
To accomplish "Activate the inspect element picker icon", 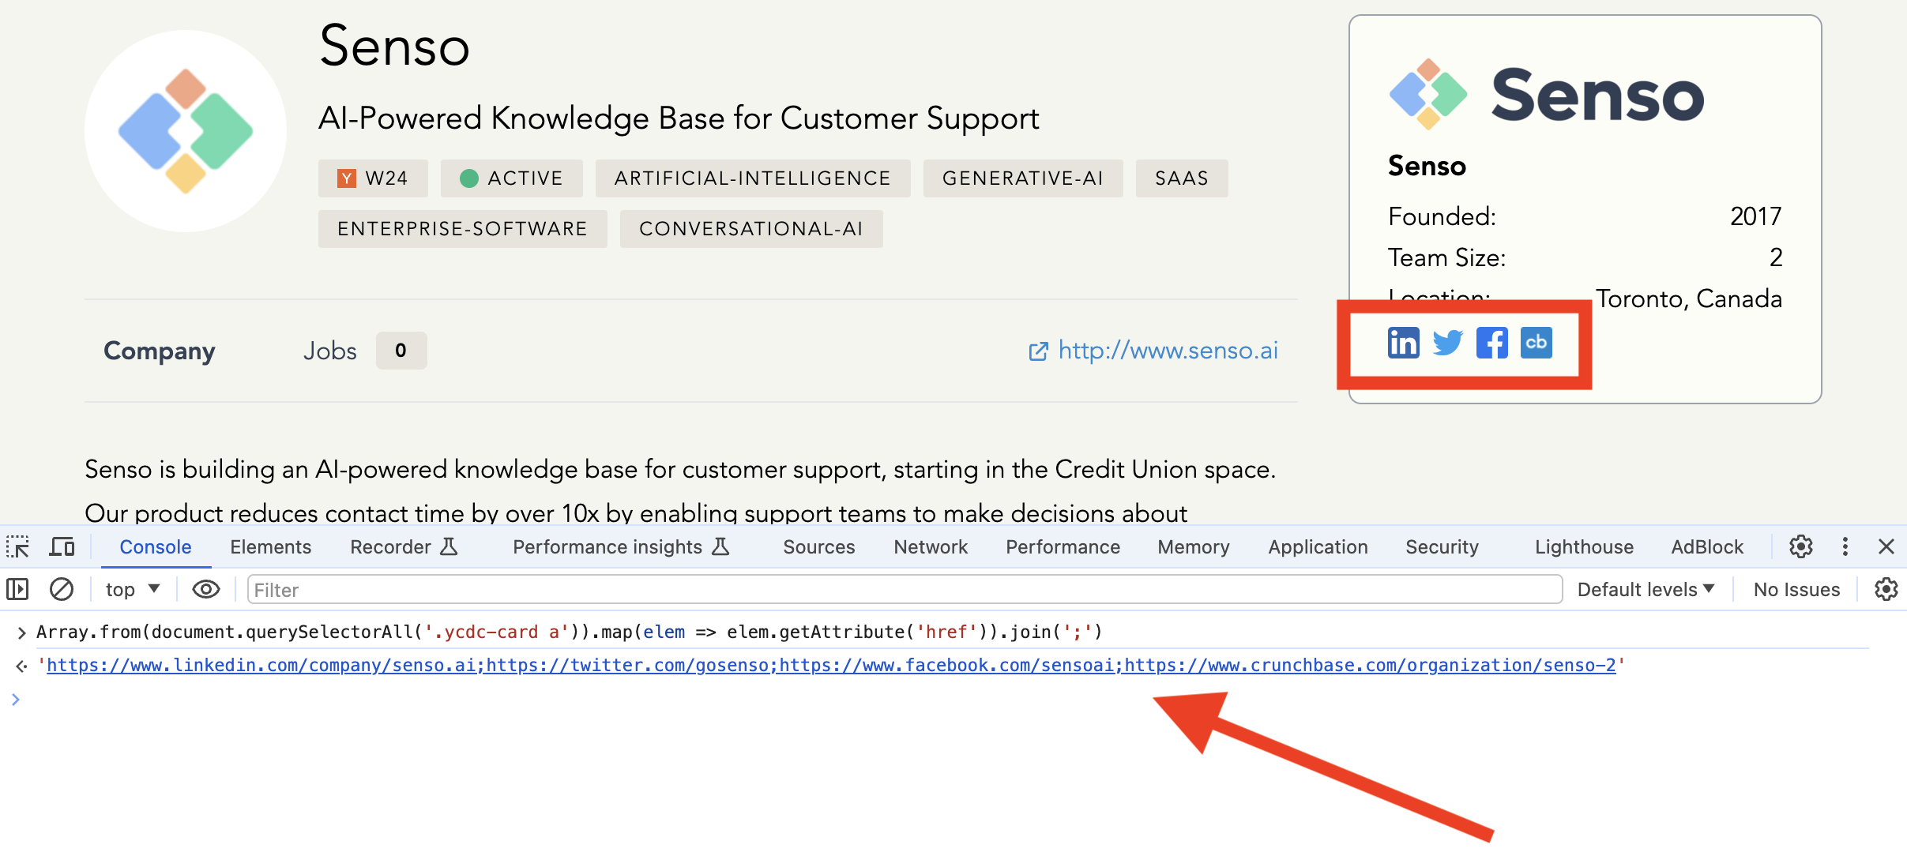I will click(x=18, y=546).
